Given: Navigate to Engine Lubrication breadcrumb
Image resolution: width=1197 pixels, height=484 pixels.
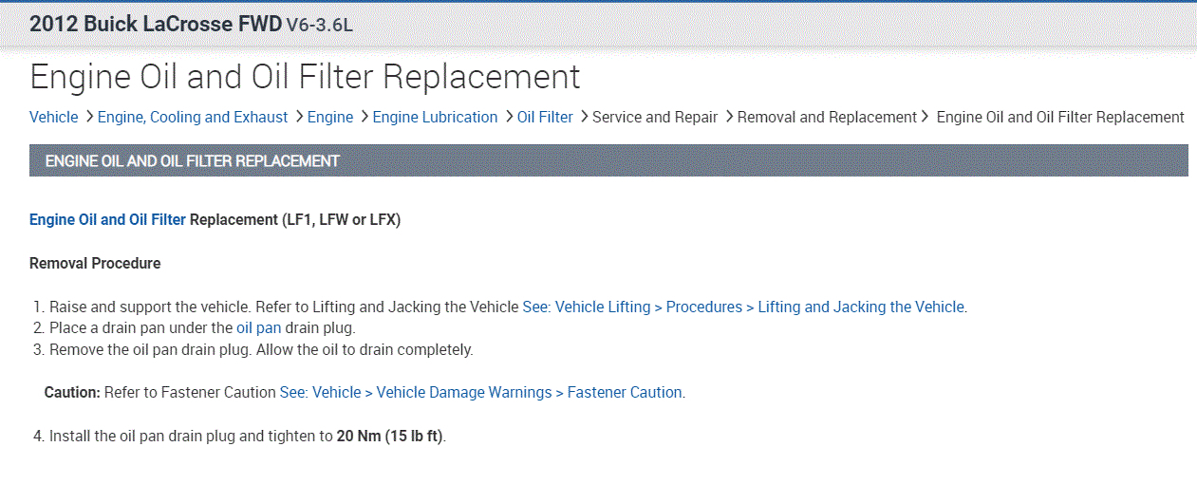Looking at the screenshot, I should (435, 118).
